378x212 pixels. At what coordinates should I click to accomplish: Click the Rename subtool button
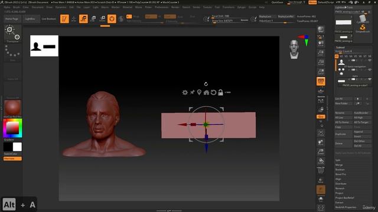click(x=344, y=112)
